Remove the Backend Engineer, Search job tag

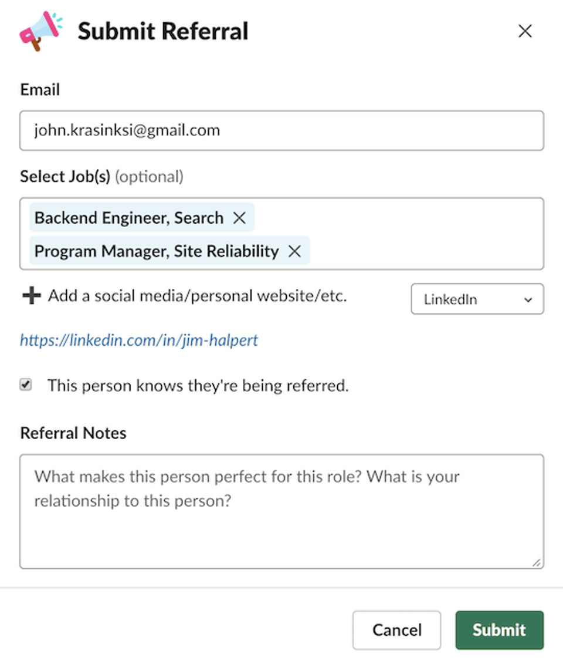239,218
